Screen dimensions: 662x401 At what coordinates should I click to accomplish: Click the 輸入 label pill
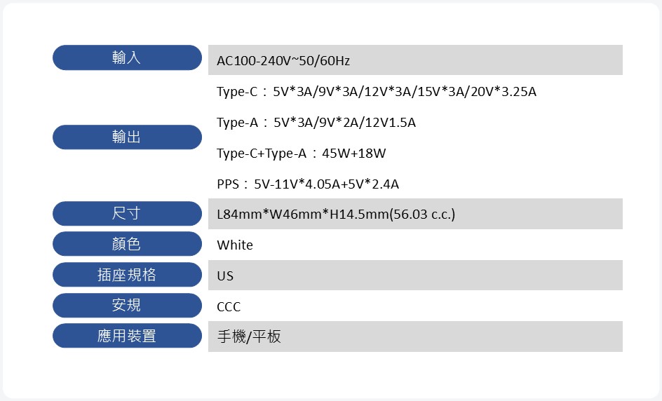[127, 57]
